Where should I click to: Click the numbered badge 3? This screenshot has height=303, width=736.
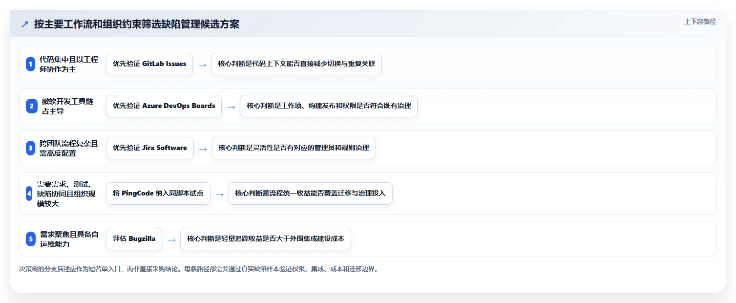tap(31, 148)
